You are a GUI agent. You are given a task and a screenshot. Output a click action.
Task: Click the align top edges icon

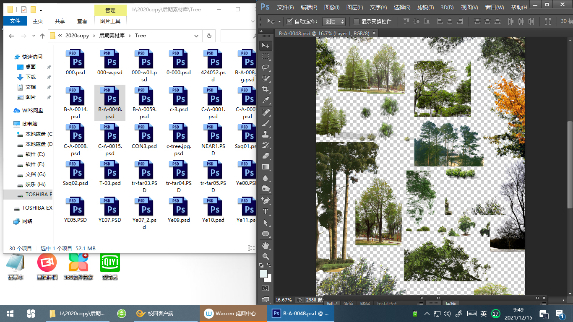tap(406, 21)
